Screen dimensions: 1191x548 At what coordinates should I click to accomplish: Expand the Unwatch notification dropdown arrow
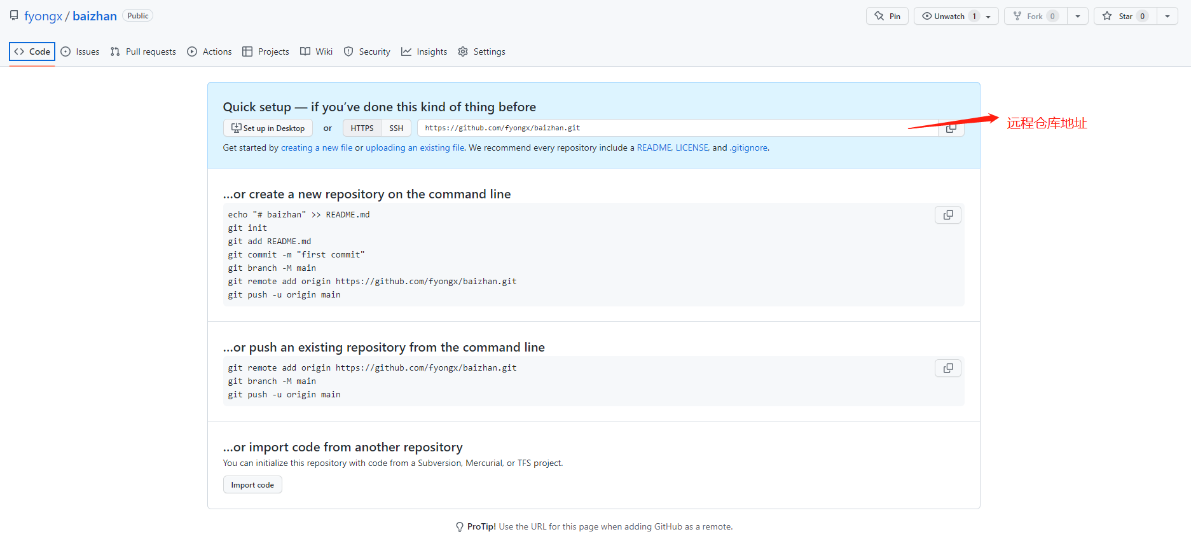[x=989, y=17]
